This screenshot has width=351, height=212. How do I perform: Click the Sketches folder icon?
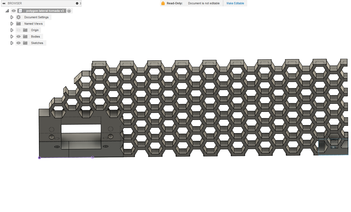(25, 43)
